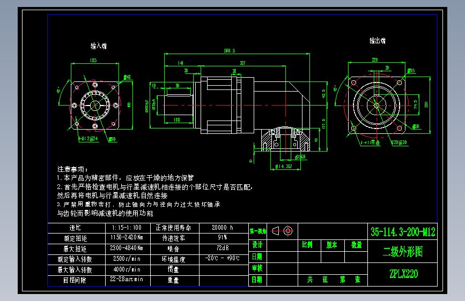Click the M20深30 thread callout
This screenshot has height=301, width=465.
tap(399, 142)
